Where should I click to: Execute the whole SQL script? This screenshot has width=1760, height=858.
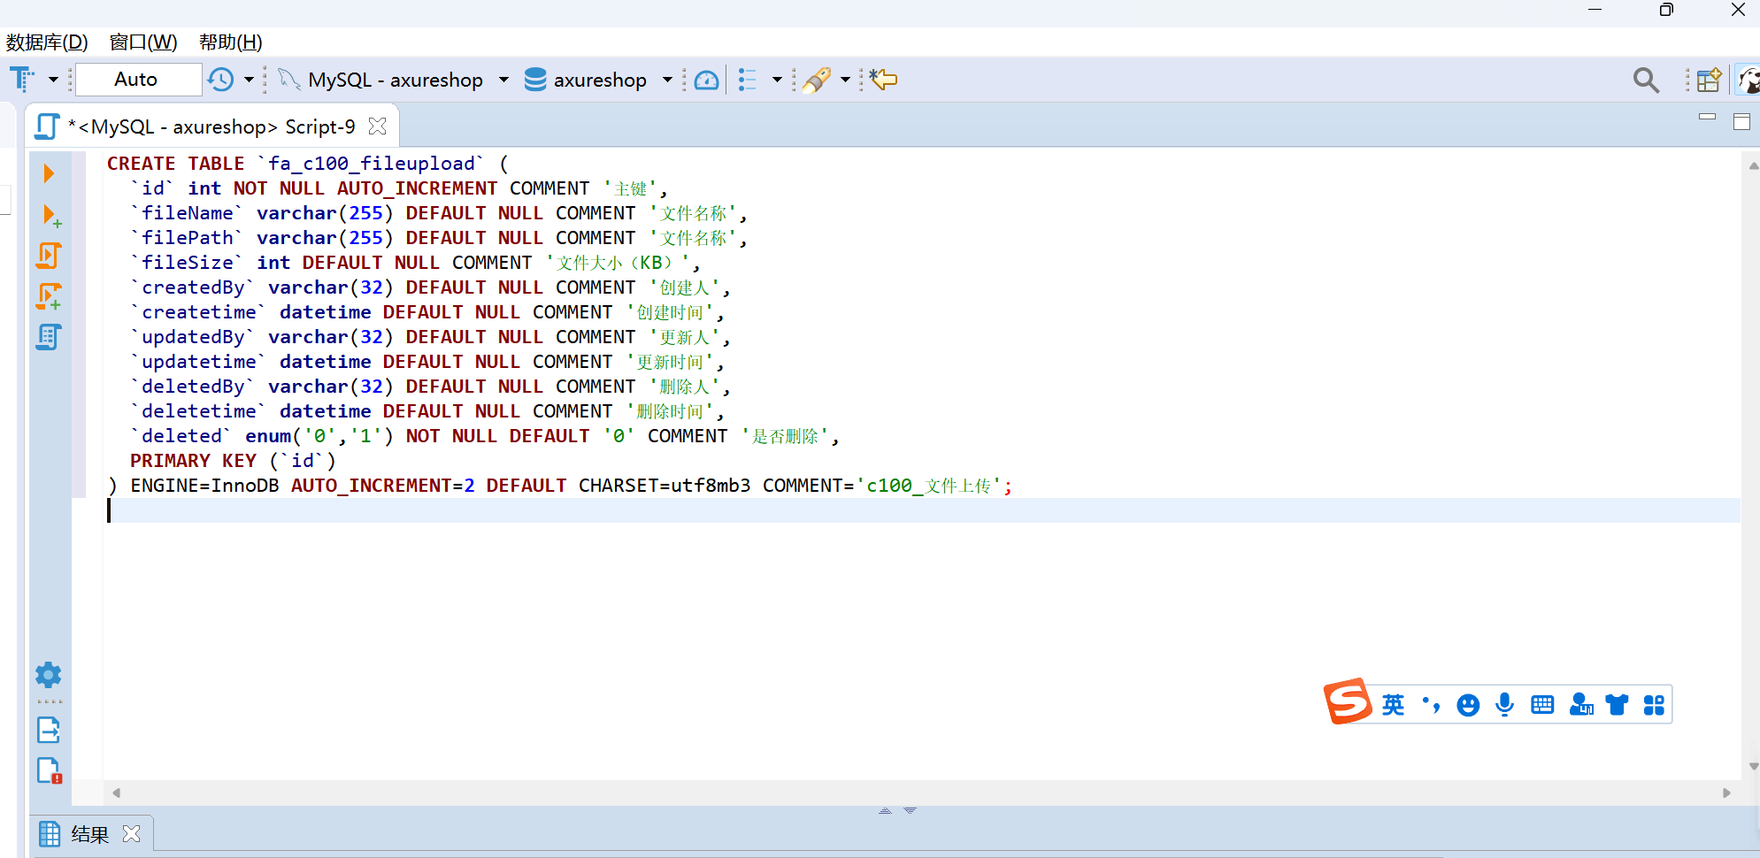49,256
